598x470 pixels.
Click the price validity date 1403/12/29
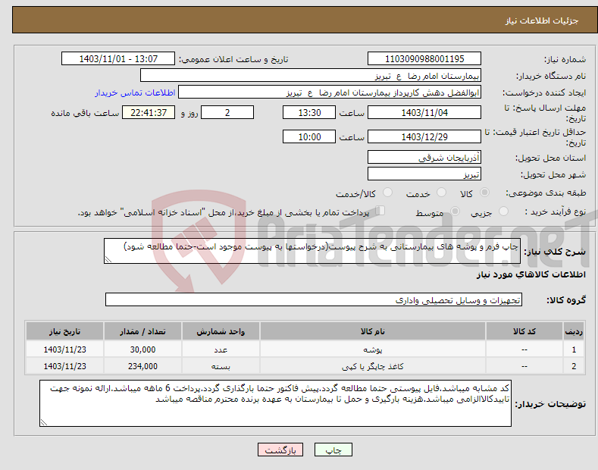(424, 136)
